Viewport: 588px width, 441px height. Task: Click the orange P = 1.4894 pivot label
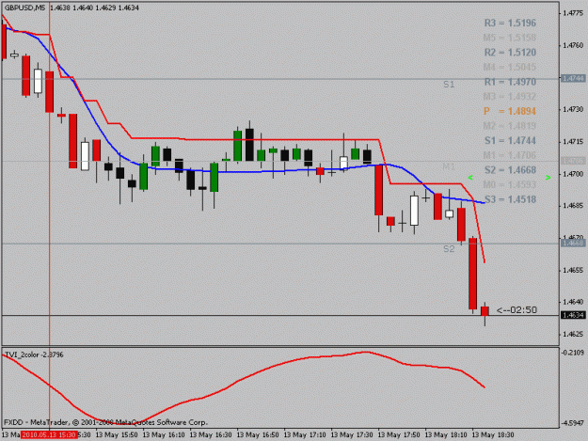(x=510, y=111)
